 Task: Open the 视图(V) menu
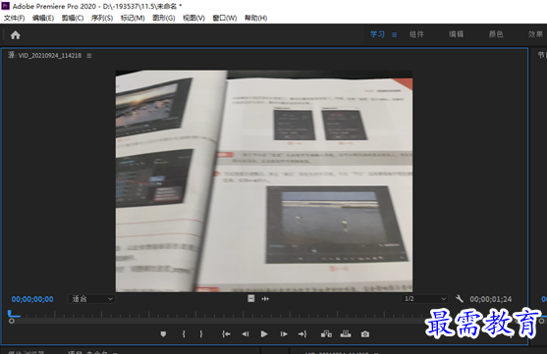coord(193,18)
